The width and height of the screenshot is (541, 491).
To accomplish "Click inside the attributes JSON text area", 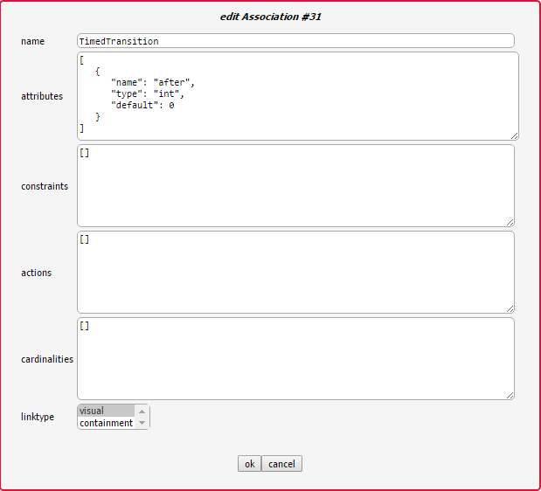I will [297, 96].
